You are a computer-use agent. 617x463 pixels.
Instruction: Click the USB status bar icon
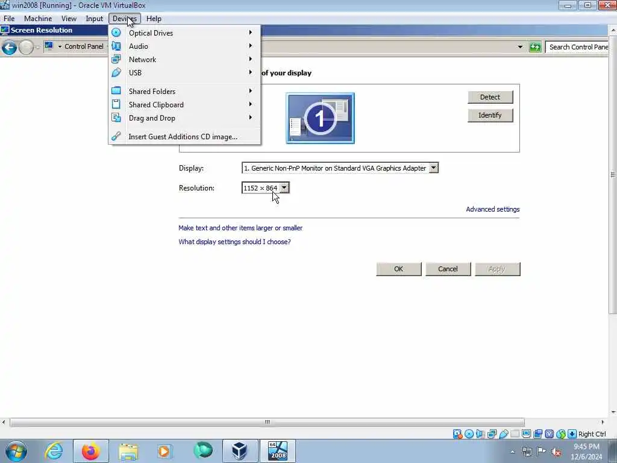[503, 434]
